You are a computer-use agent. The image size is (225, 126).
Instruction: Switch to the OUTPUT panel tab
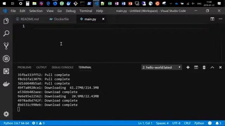(x=41, y=67)
